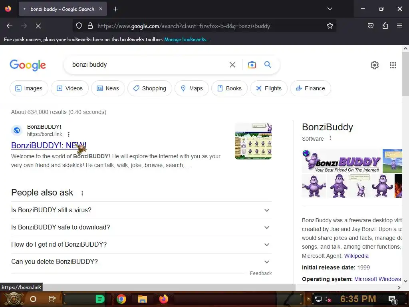The height and width of the screenshot is (307, 409).
Task: Open the Google apps grid
Action: (393, 65)
